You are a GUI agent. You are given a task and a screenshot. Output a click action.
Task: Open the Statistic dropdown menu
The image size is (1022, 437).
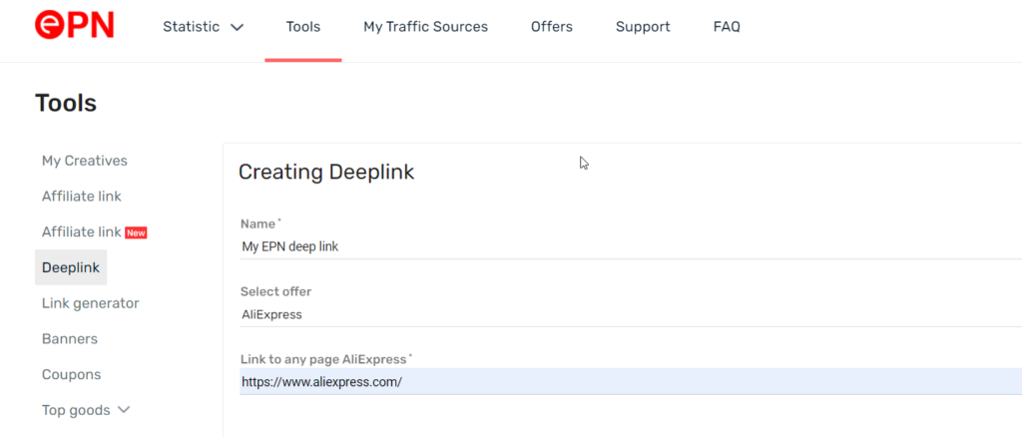(203, 27)
